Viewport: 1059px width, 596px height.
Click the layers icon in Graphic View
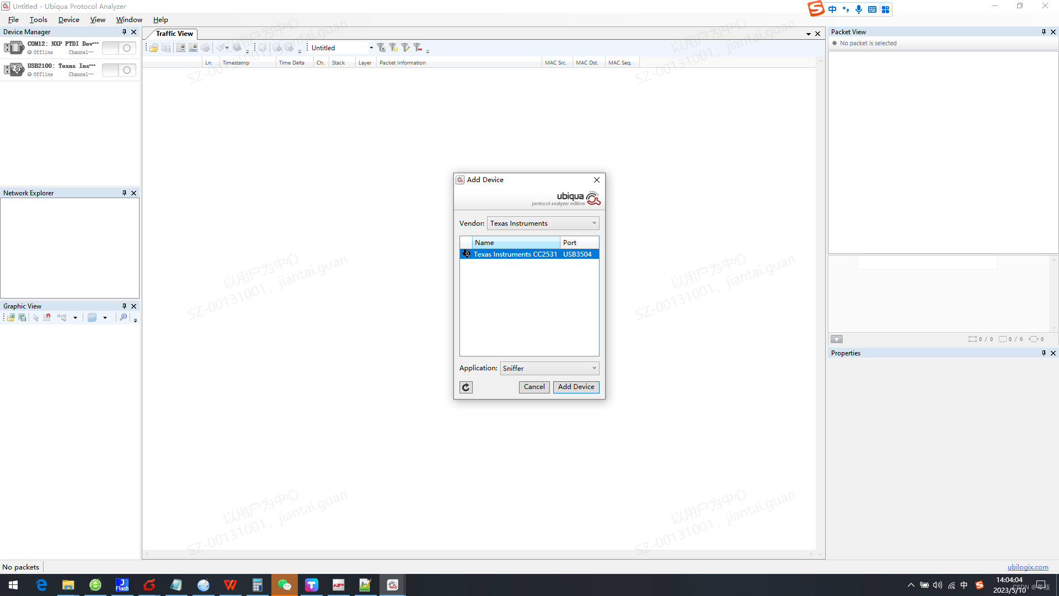(x=92, y=318)
